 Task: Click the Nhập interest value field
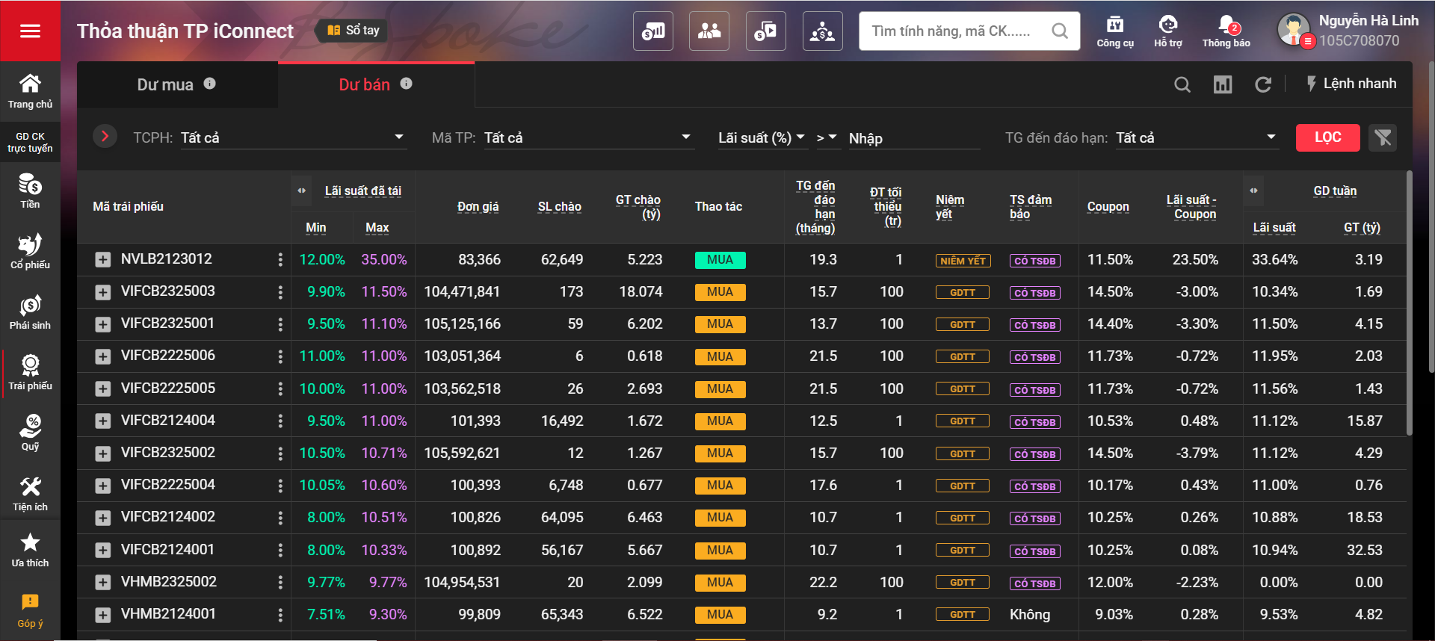[913, 138]
